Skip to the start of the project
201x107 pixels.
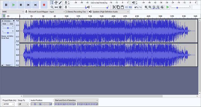[x=28, y=5]
